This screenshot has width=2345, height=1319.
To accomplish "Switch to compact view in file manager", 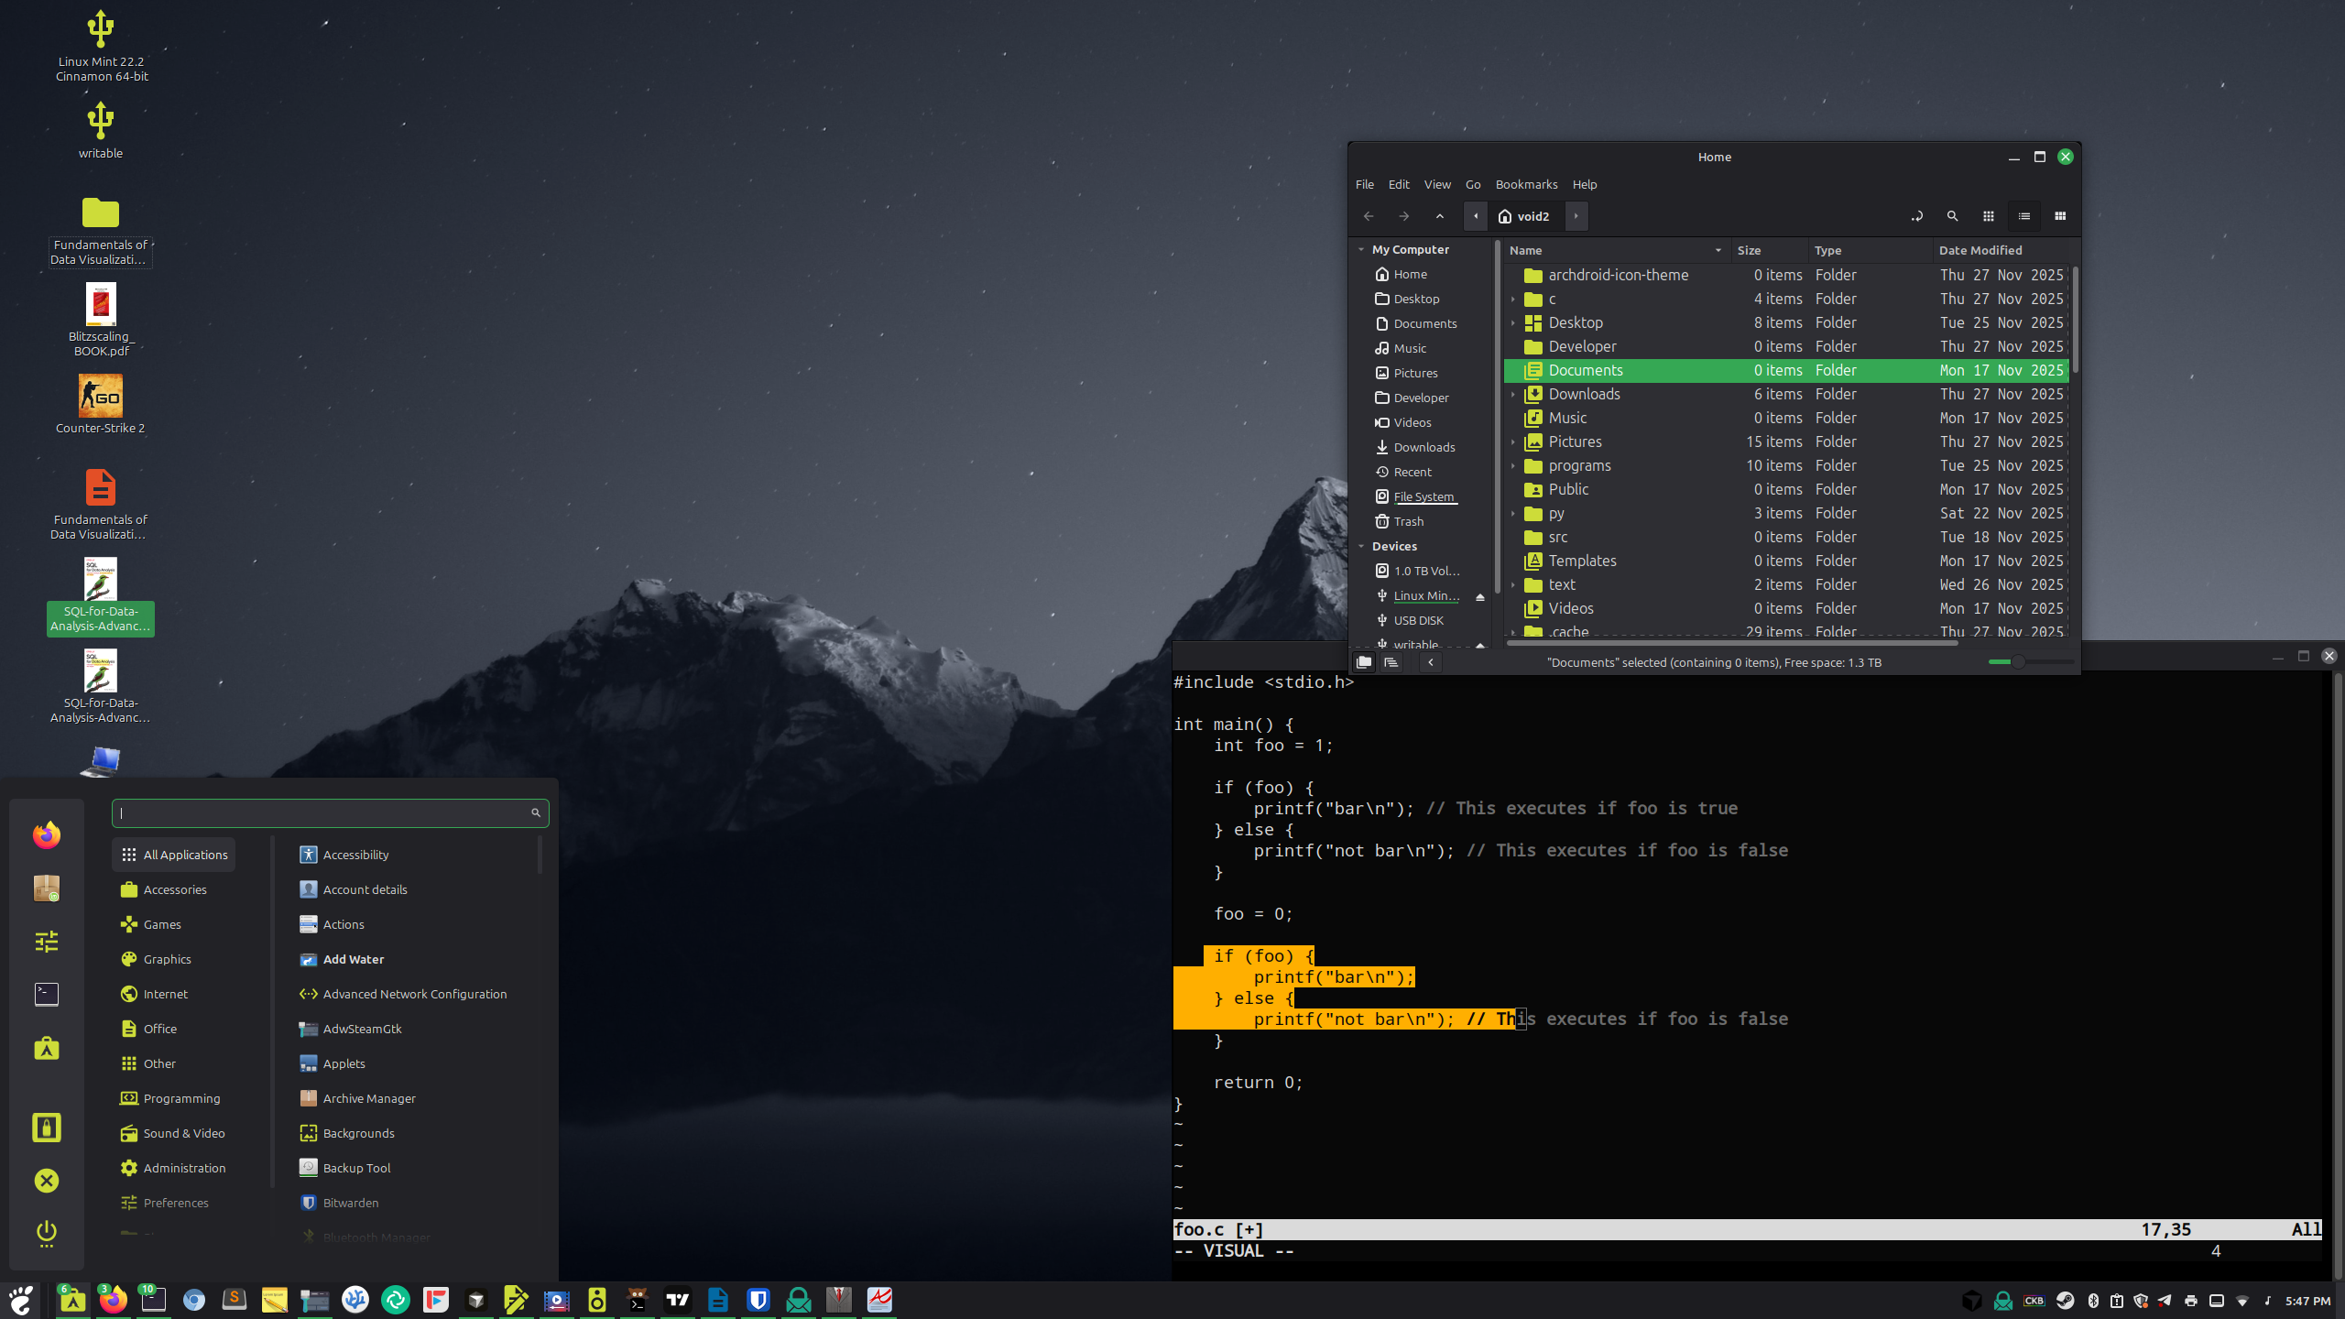I will click(x=2060, y=216).
